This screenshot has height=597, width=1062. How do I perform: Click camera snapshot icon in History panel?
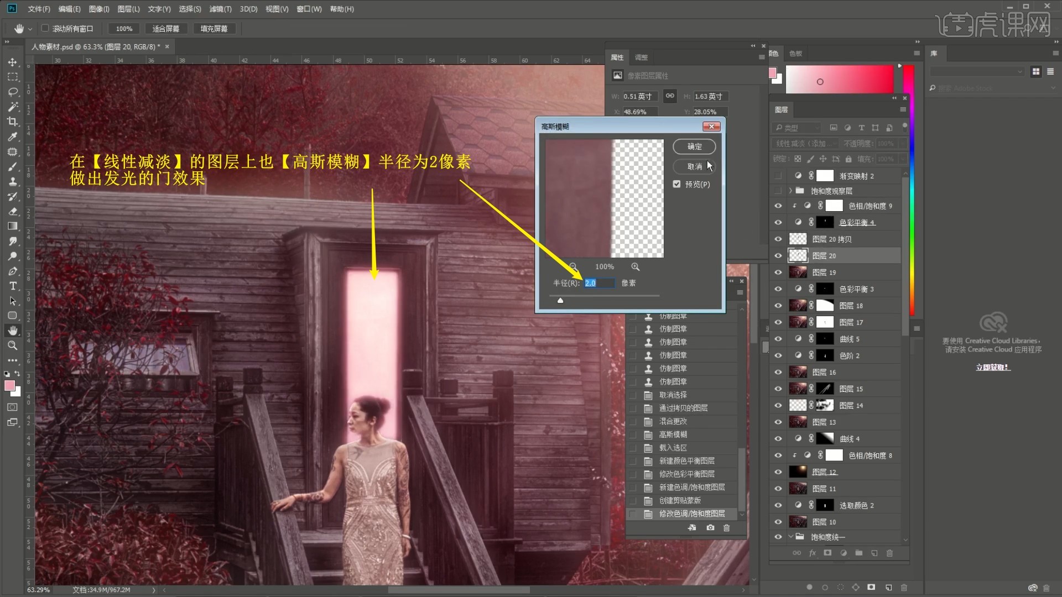(710, 528)
